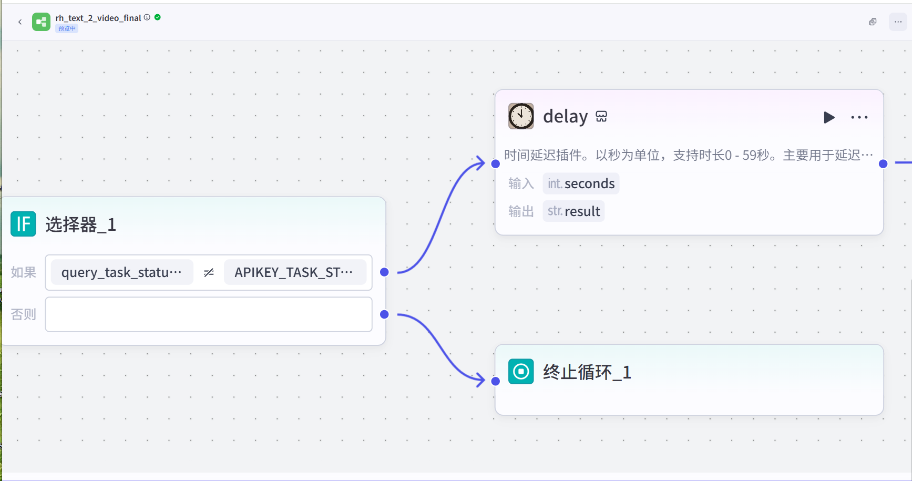The height and width of the screenshot is (481, 912).
Task: Select the delay node title
Action: click(x=565, y=116)
